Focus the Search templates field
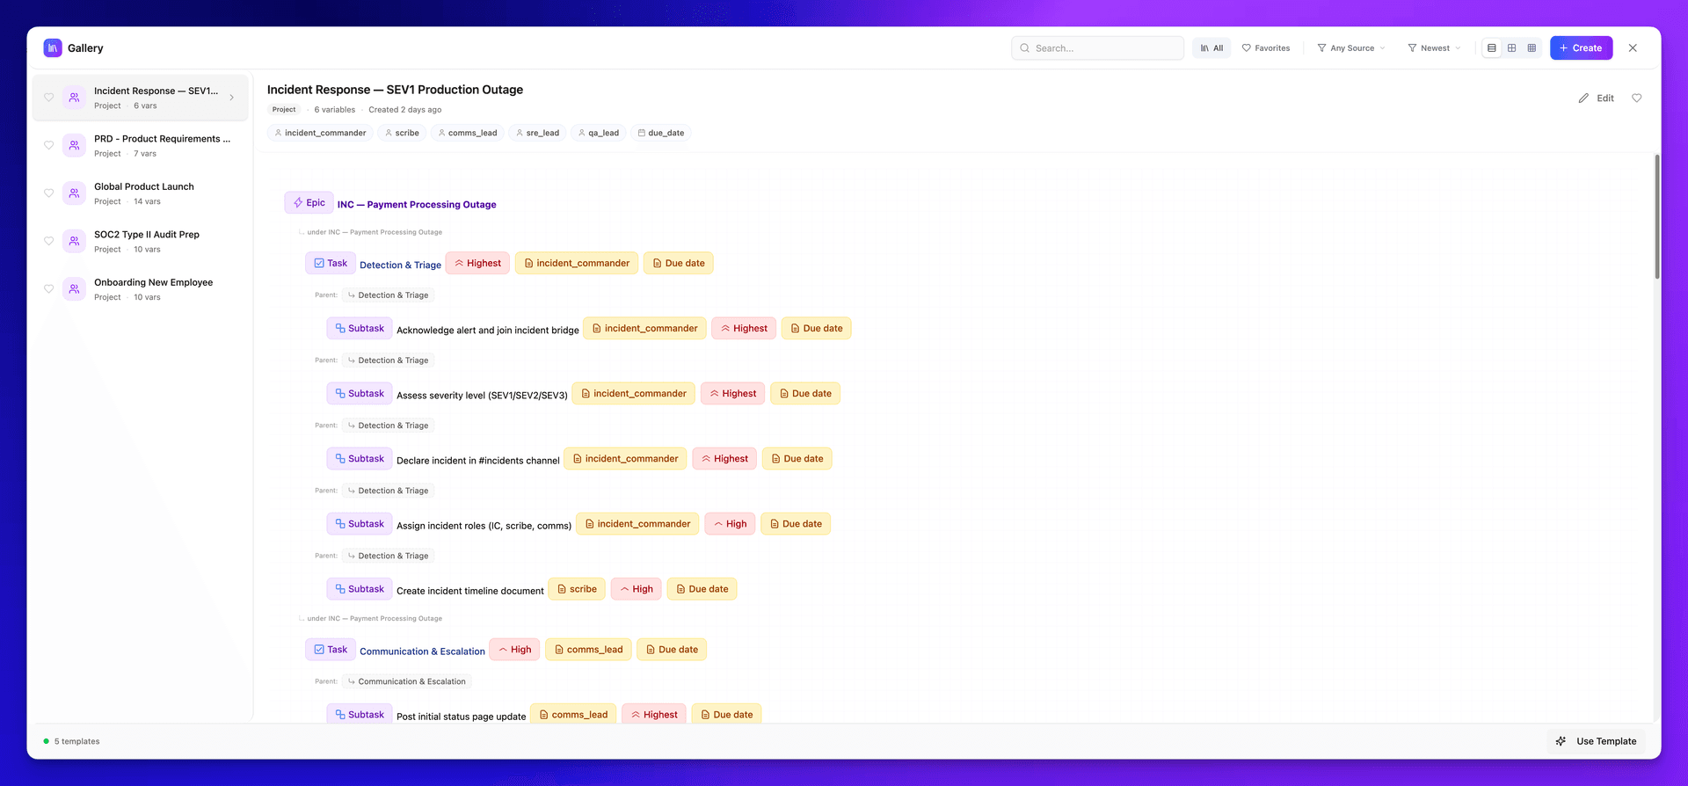This screenshot has height=786, width=1688. (1097, 47)
